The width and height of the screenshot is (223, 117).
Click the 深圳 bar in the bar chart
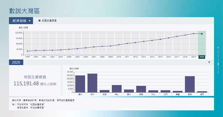[92, 83]
